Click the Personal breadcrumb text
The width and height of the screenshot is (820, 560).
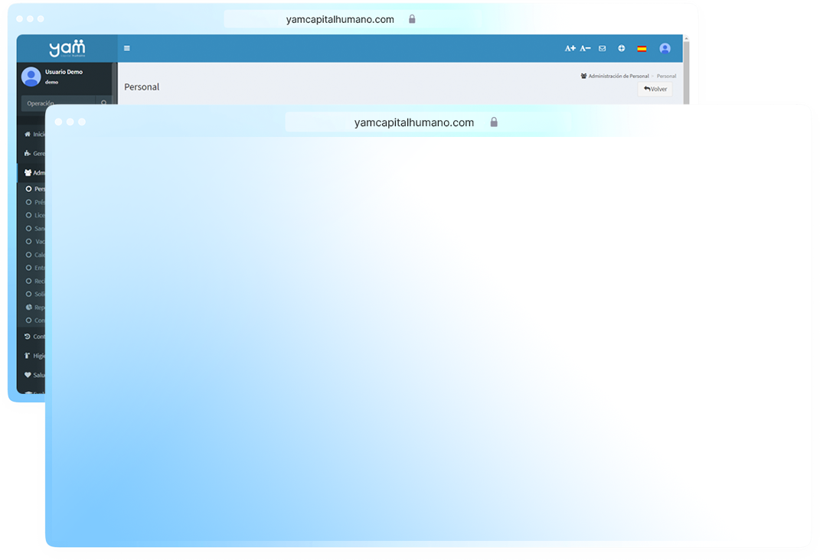point(666,76)
